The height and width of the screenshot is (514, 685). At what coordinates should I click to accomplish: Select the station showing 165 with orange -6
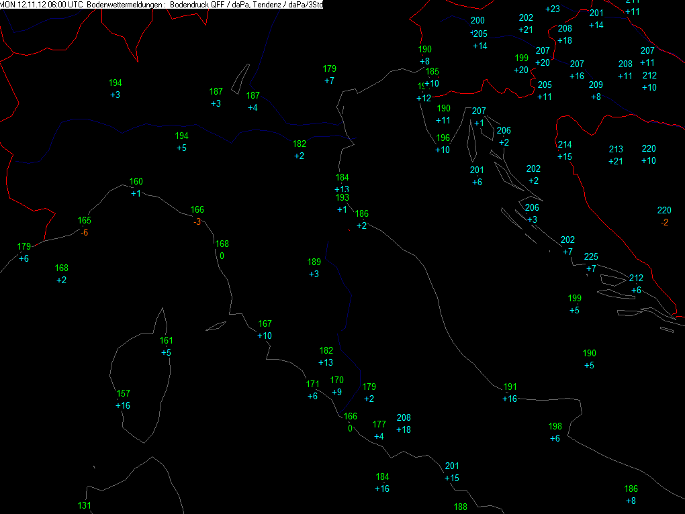(x=85, y=226)
